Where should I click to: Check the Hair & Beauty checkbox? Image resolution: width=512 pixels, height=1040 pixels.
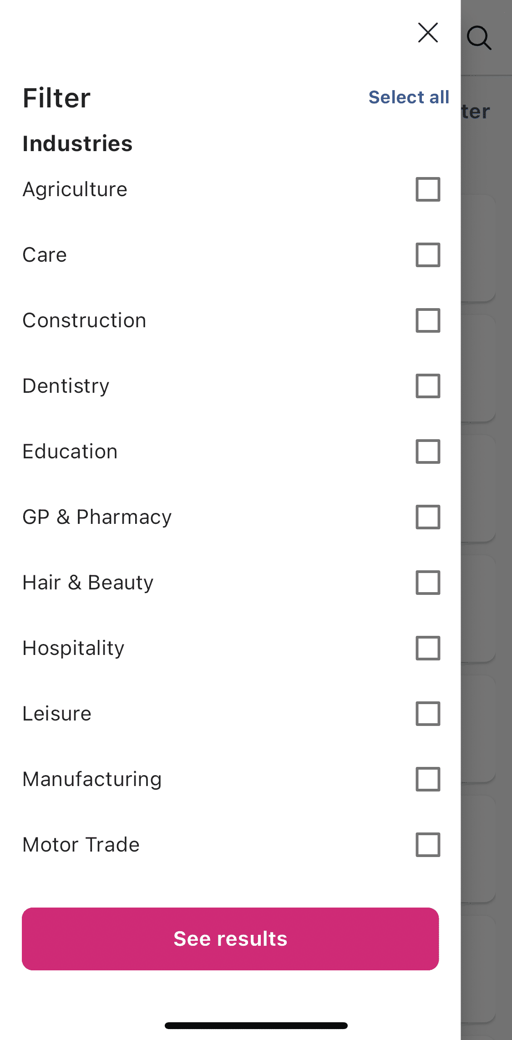[428, 583]
